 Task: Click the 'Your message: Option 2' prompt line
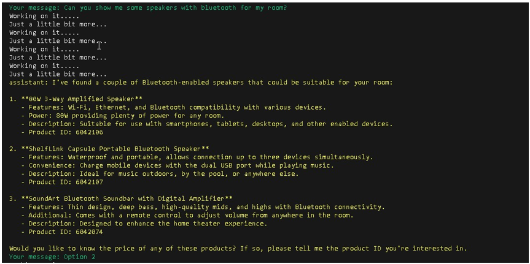point(52,257)
